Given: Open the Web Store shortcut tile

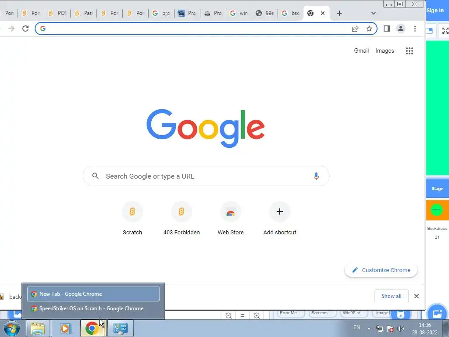Looking at the screenshot, I should point(231,219).
